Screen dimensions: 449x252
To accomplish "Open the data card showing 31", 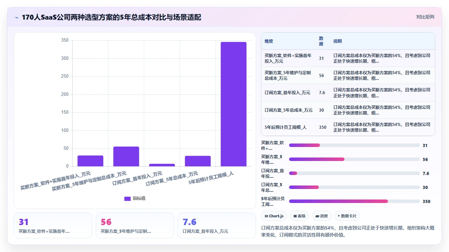I will coord(53,225).
